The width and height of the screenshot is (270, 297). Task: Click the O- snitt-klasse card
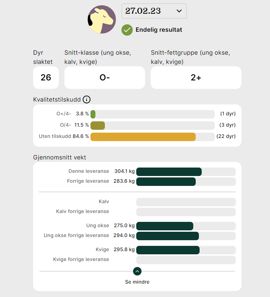[104, 77]
